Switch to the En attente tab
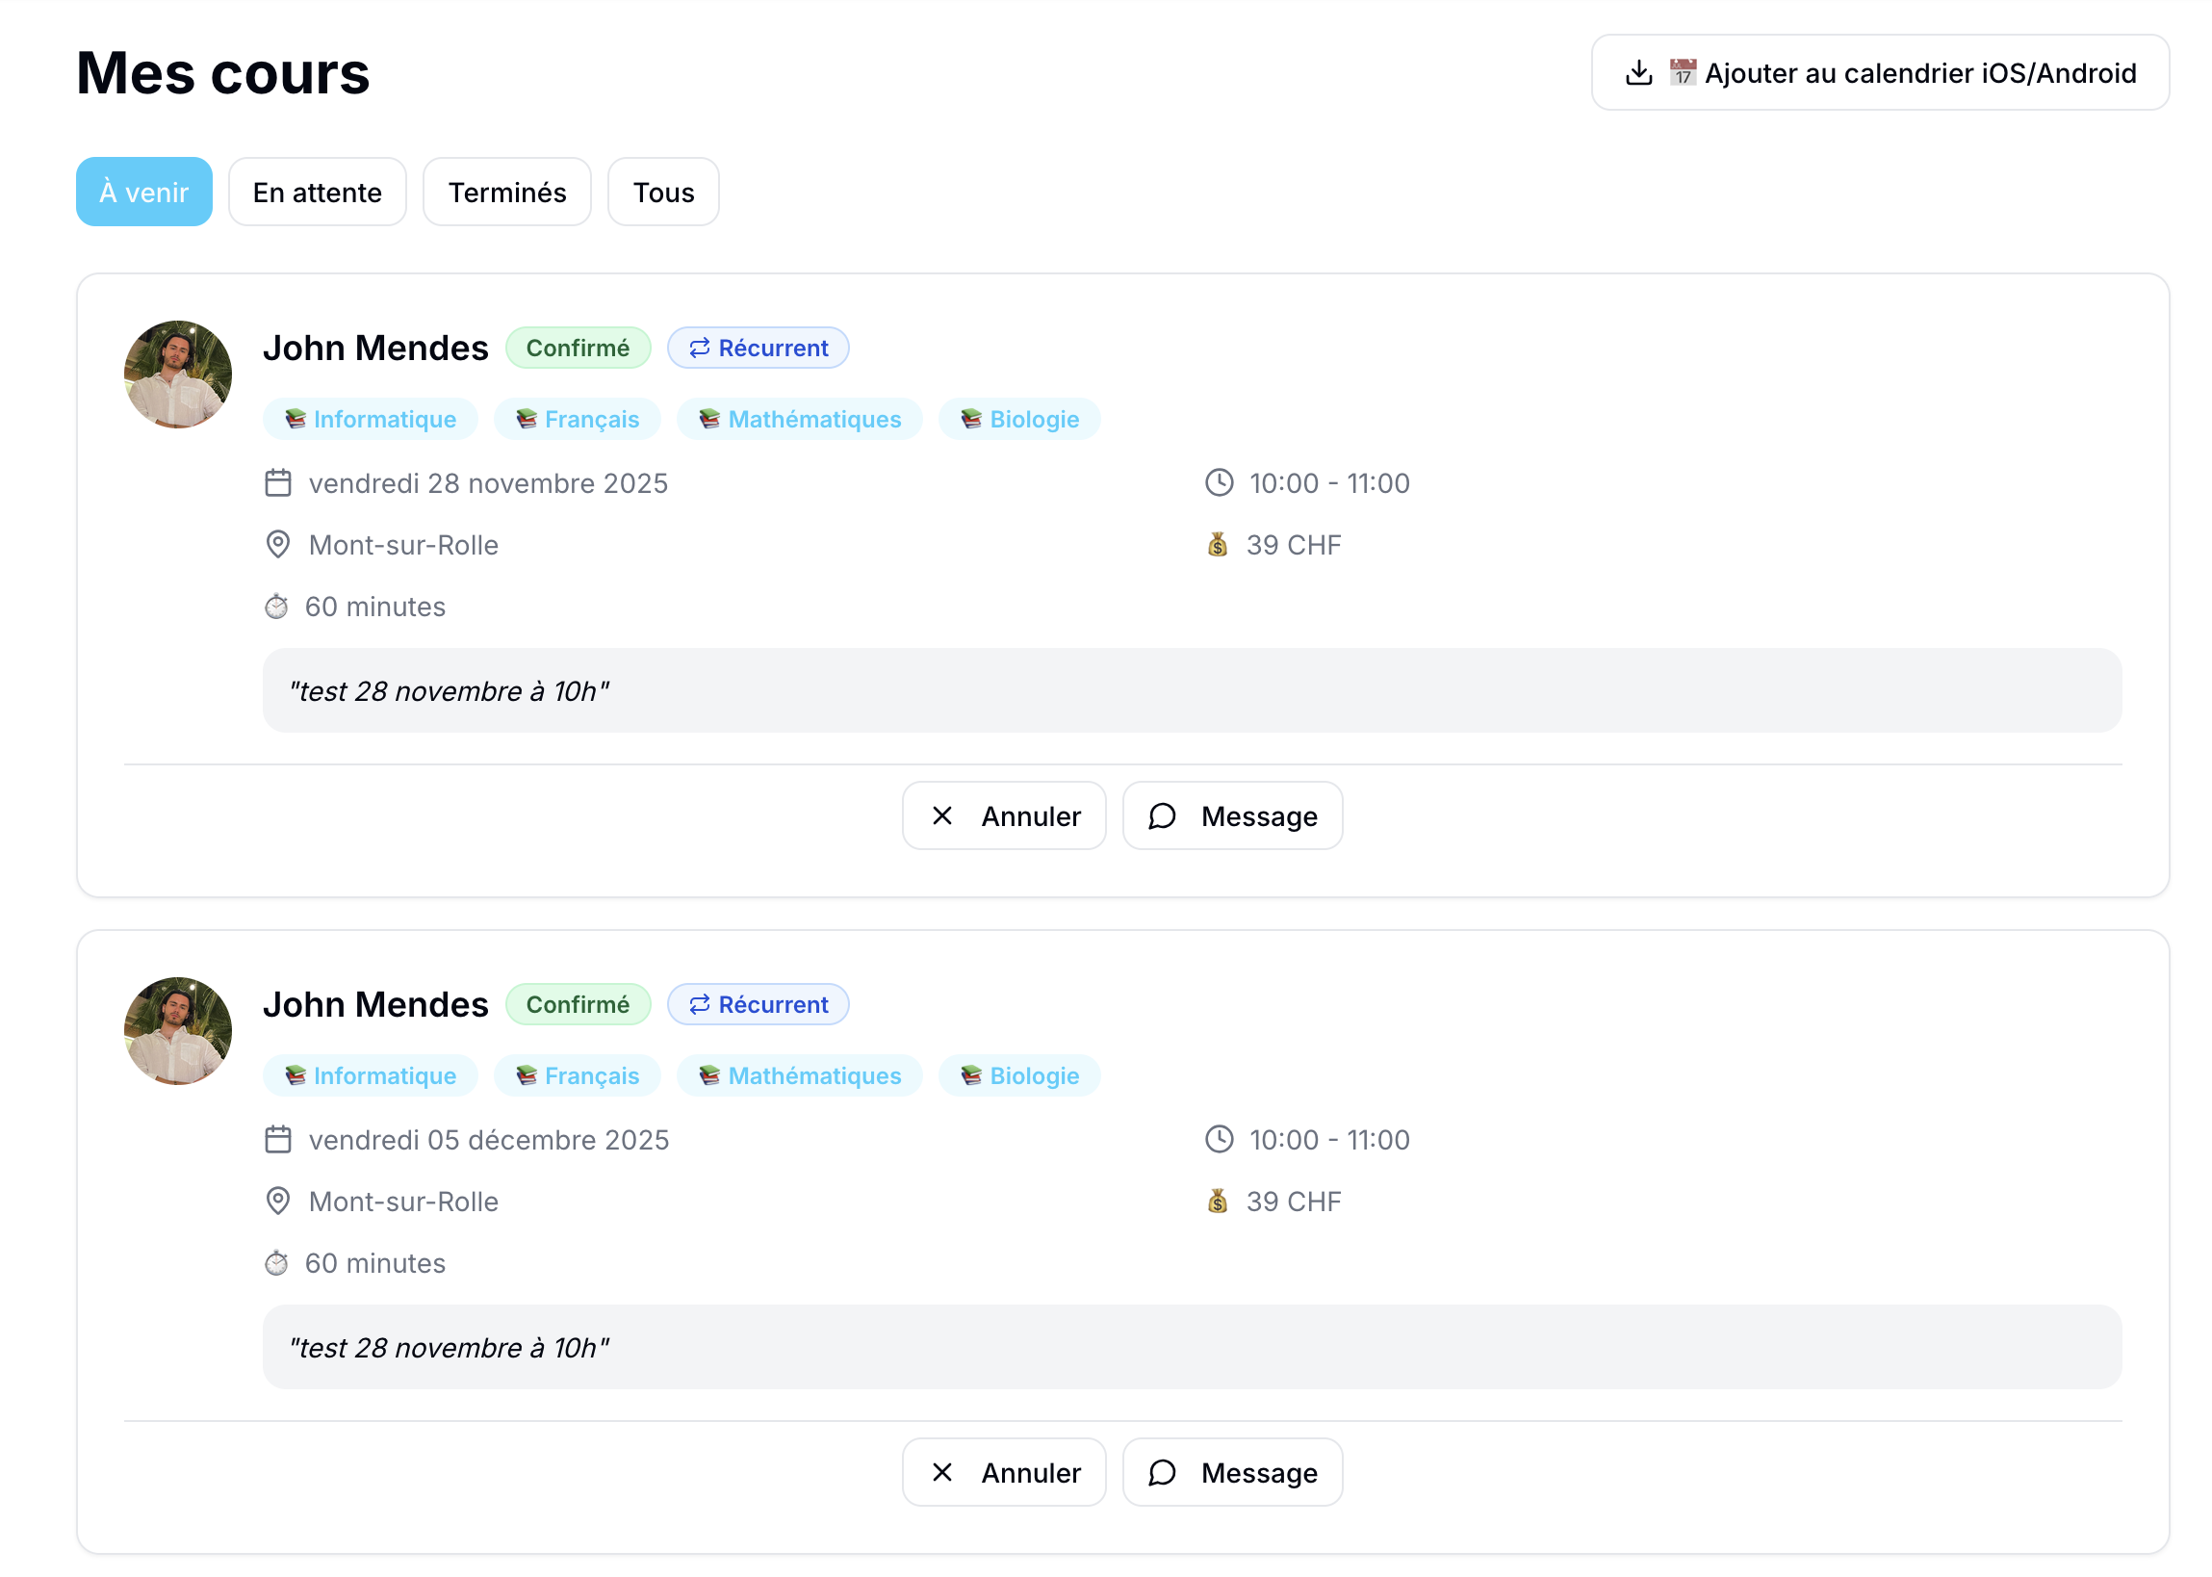 (x=318, y=193)
